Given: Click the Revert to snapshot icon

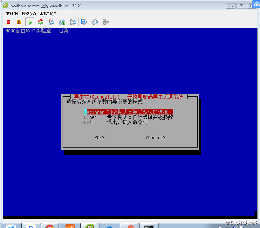Looking at the screenshot, I should pos(62,22).
